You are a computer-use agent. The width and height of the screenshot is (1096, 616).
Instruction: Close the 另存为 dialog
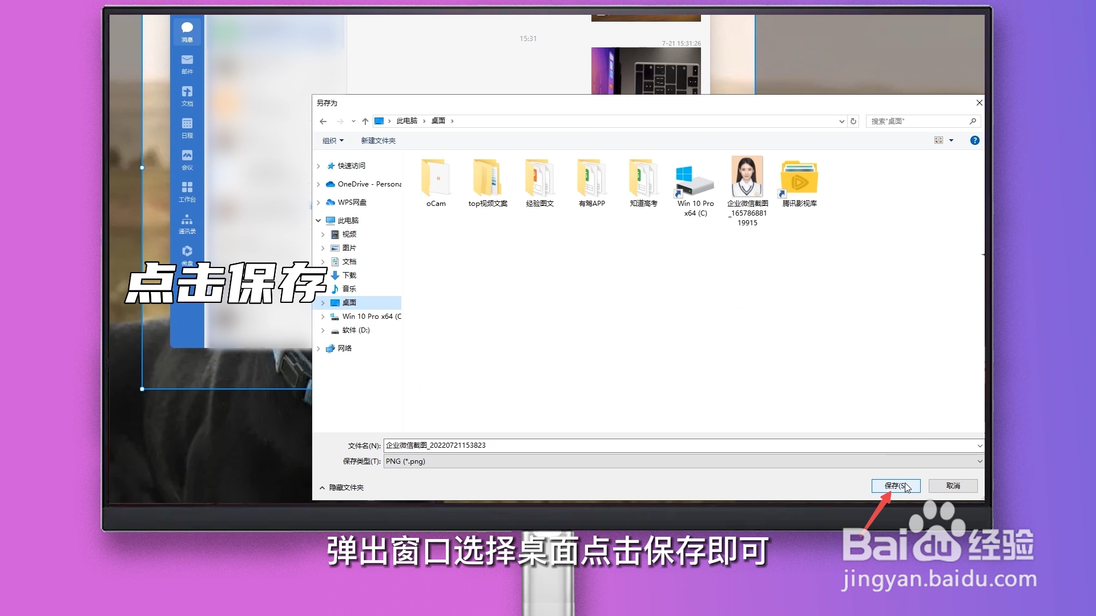(x=980, y=103)
